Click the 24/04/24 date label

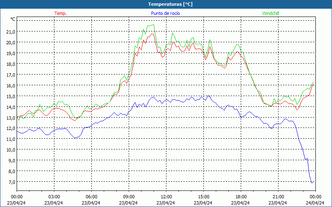pos(315,203)
